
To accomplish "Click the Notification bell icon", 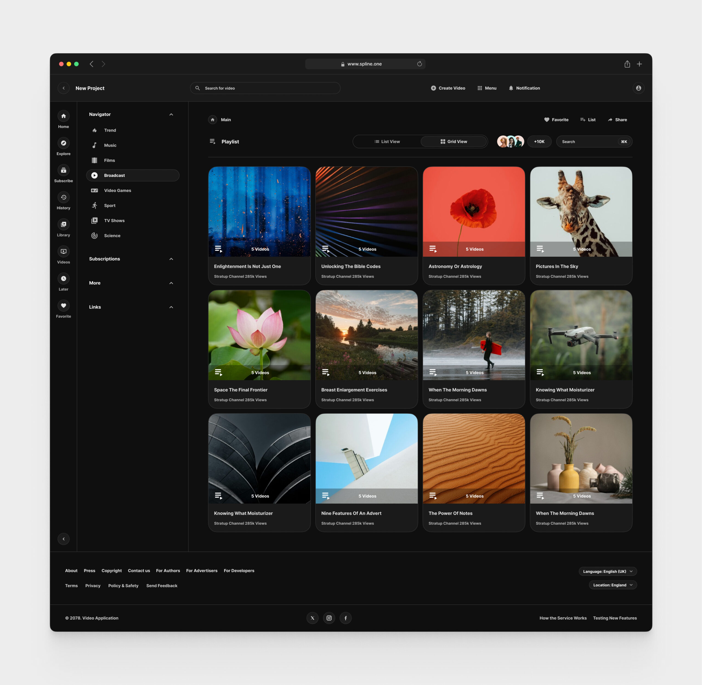I will pos(511,88).
